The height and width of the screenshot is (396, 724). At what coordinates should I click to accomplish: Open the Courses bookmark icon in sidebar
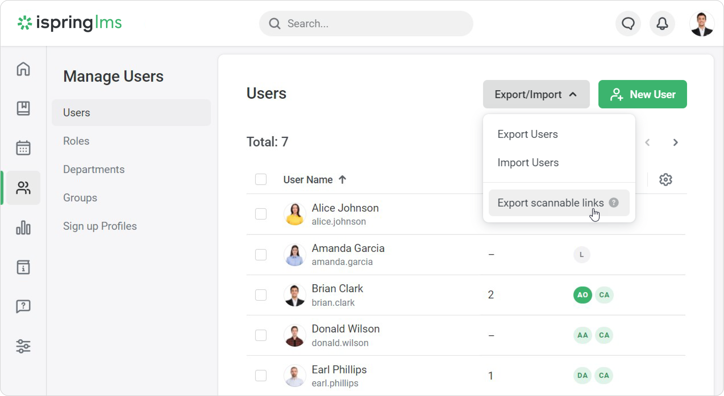click(23, 108)
